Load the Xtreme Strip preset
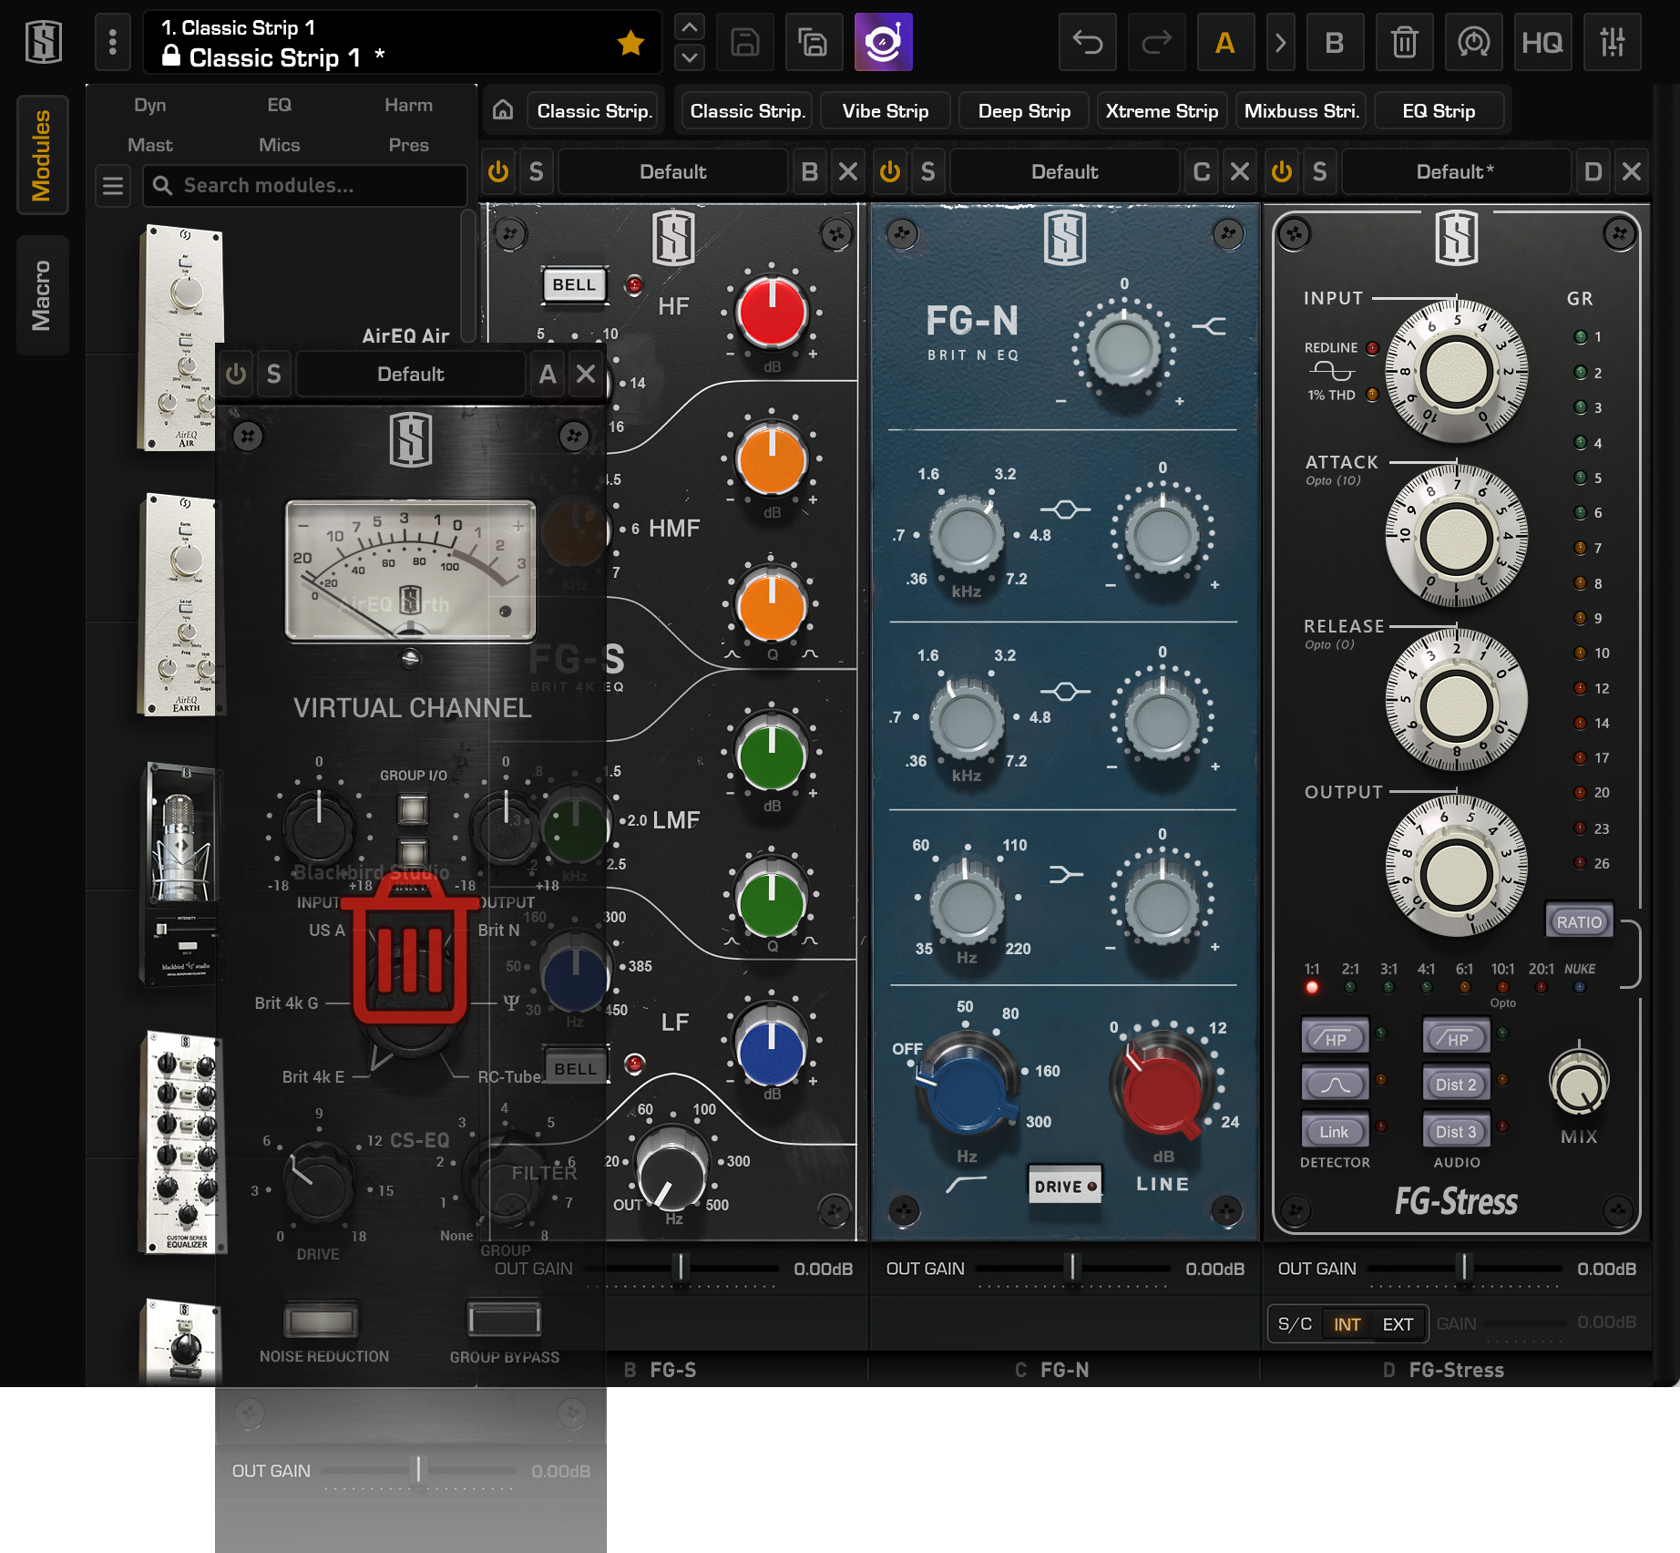This screenshot has height=1553, width=1680. 1162,111
